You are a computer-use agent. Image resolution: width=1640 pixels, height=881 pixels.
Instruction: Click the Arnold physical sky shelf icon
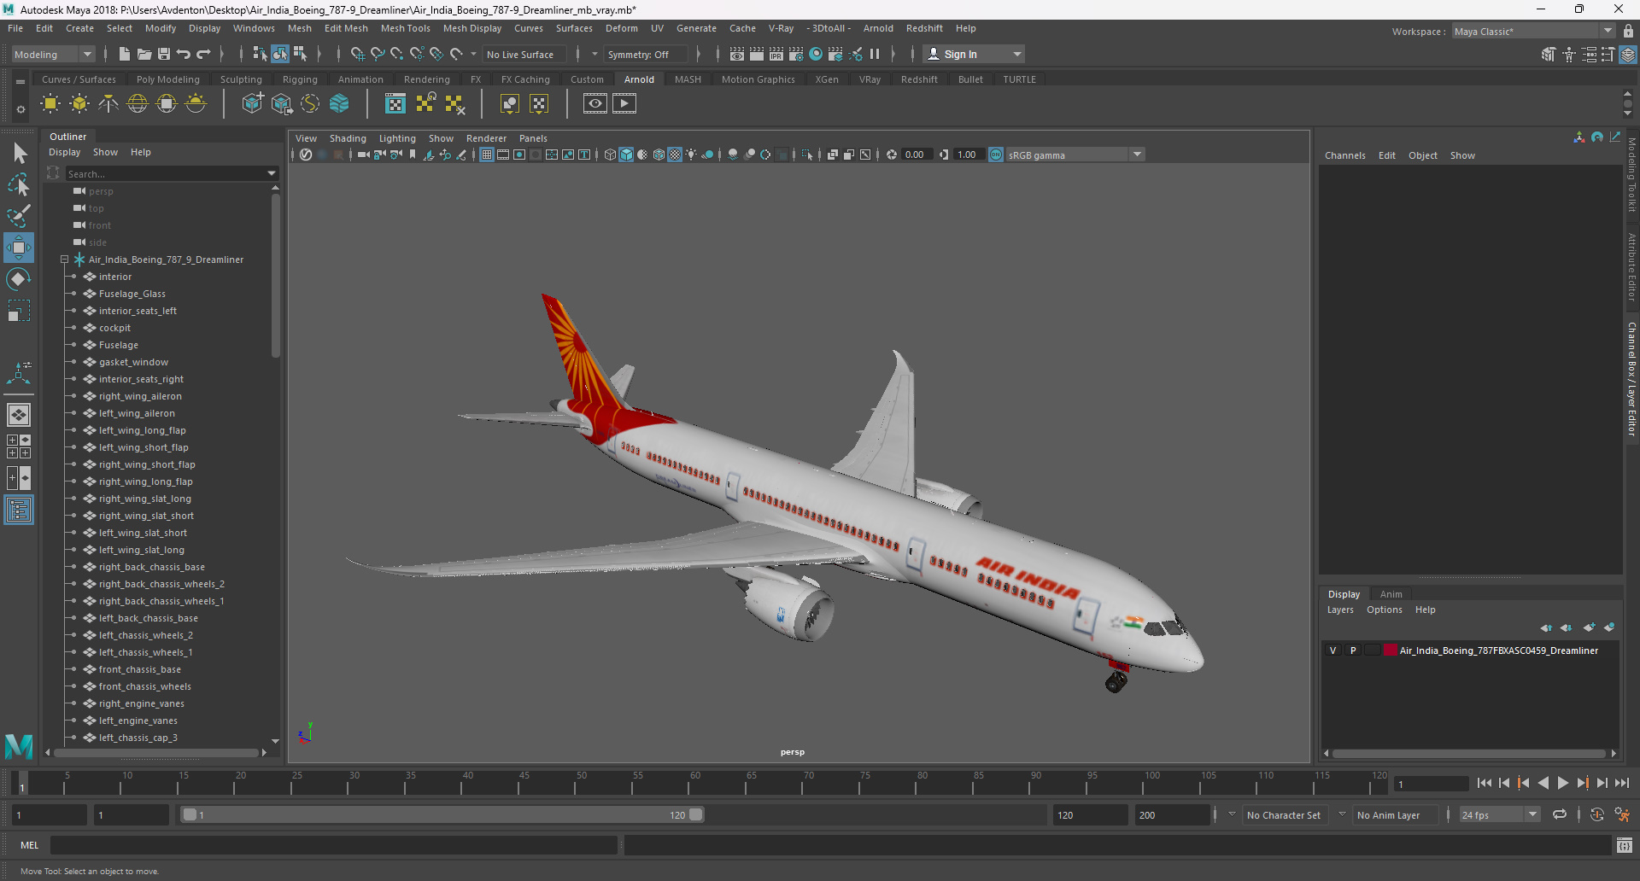point(196,104)
